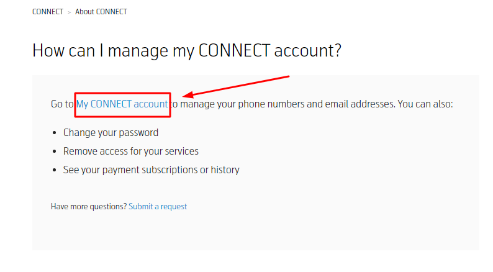Viewport: 493px width, 272px height.
Task: Click the Submit a request link
Action: click(x=158, y=207)
